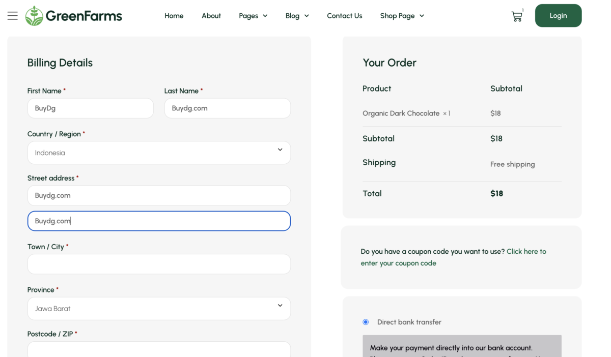Viewport: 611px width, 357px height.
Task: Click the GreenFarms leaf logo
Action: [x=34, y=15]
